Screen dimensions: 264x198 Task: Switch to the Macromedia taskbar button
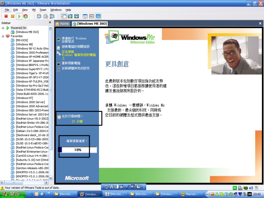[x=191, y=194]
